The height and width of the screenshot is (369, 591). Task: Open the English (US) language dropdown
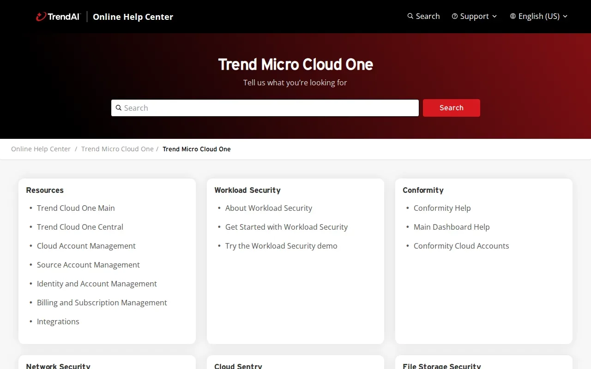[x=539, y=16]
